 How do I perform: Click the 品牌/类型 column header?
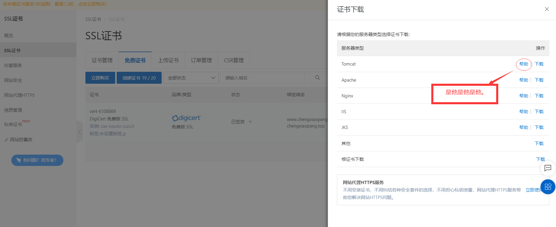click(181, 95)
